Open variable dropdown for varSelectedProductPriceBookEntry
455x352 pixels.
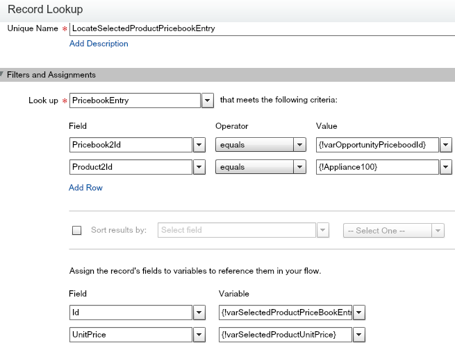point(359,313)
